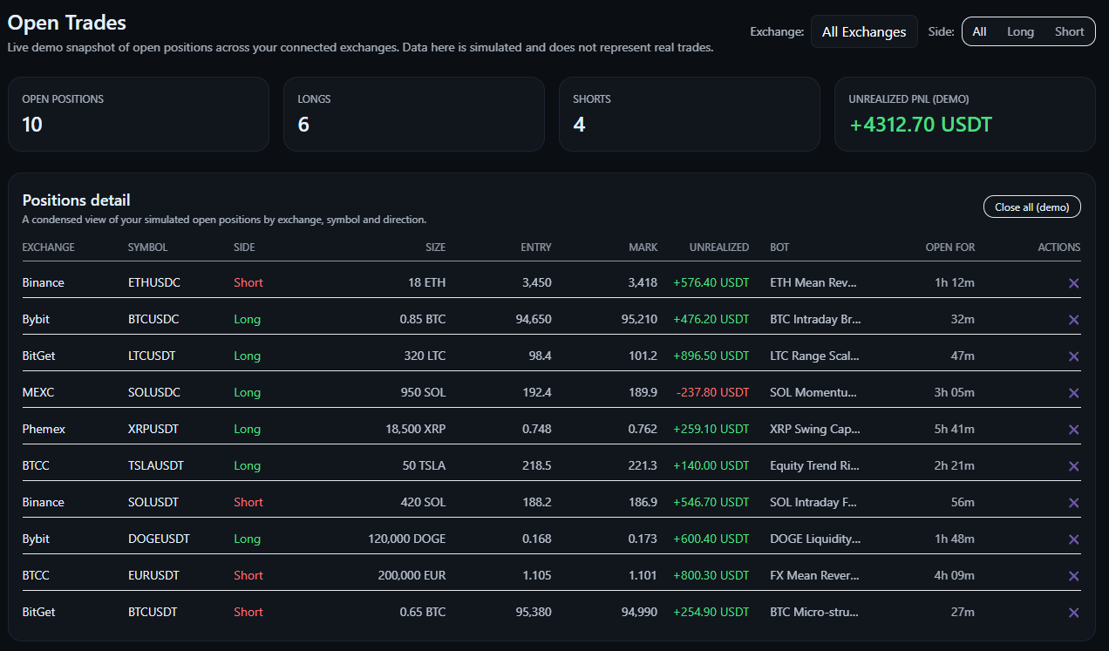Viewport: 1109px width, 651px height.
Task: Close the EURUSDT short using the X icon
Action: (x=1074, y=575)
